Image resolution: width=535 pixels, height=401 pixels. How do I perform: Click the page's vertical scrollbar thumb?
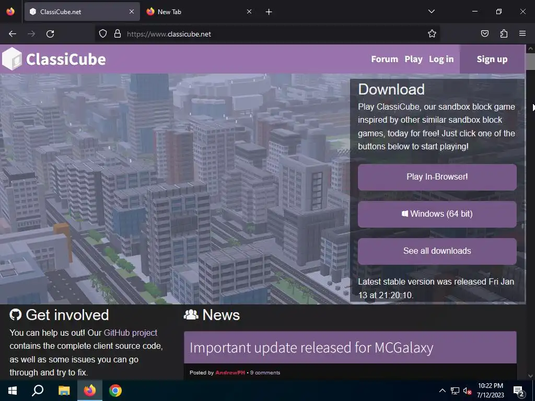click(531, 62)
